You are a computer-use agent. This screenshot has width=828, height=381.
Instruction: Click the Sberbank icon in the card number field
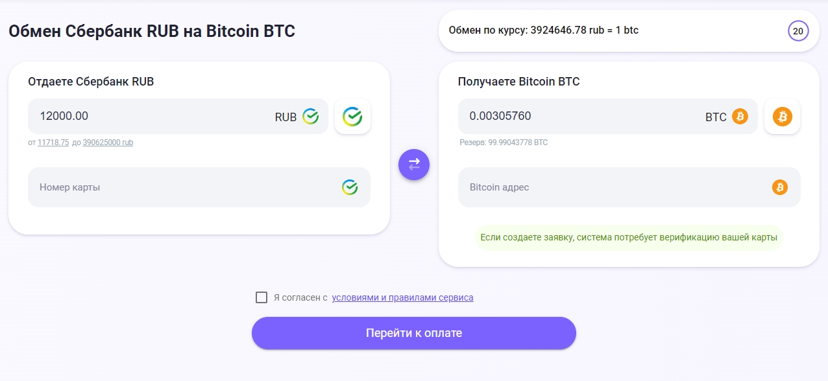point(350,187)
